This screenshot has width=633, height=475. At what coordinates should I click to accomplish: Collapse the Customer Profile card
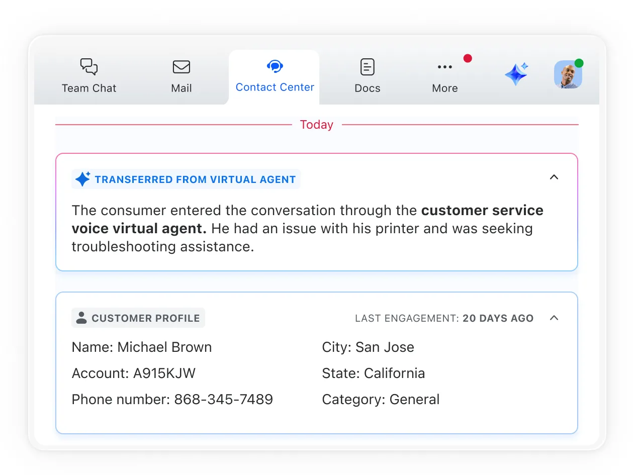pyautogui.click(x=554, y=318)
